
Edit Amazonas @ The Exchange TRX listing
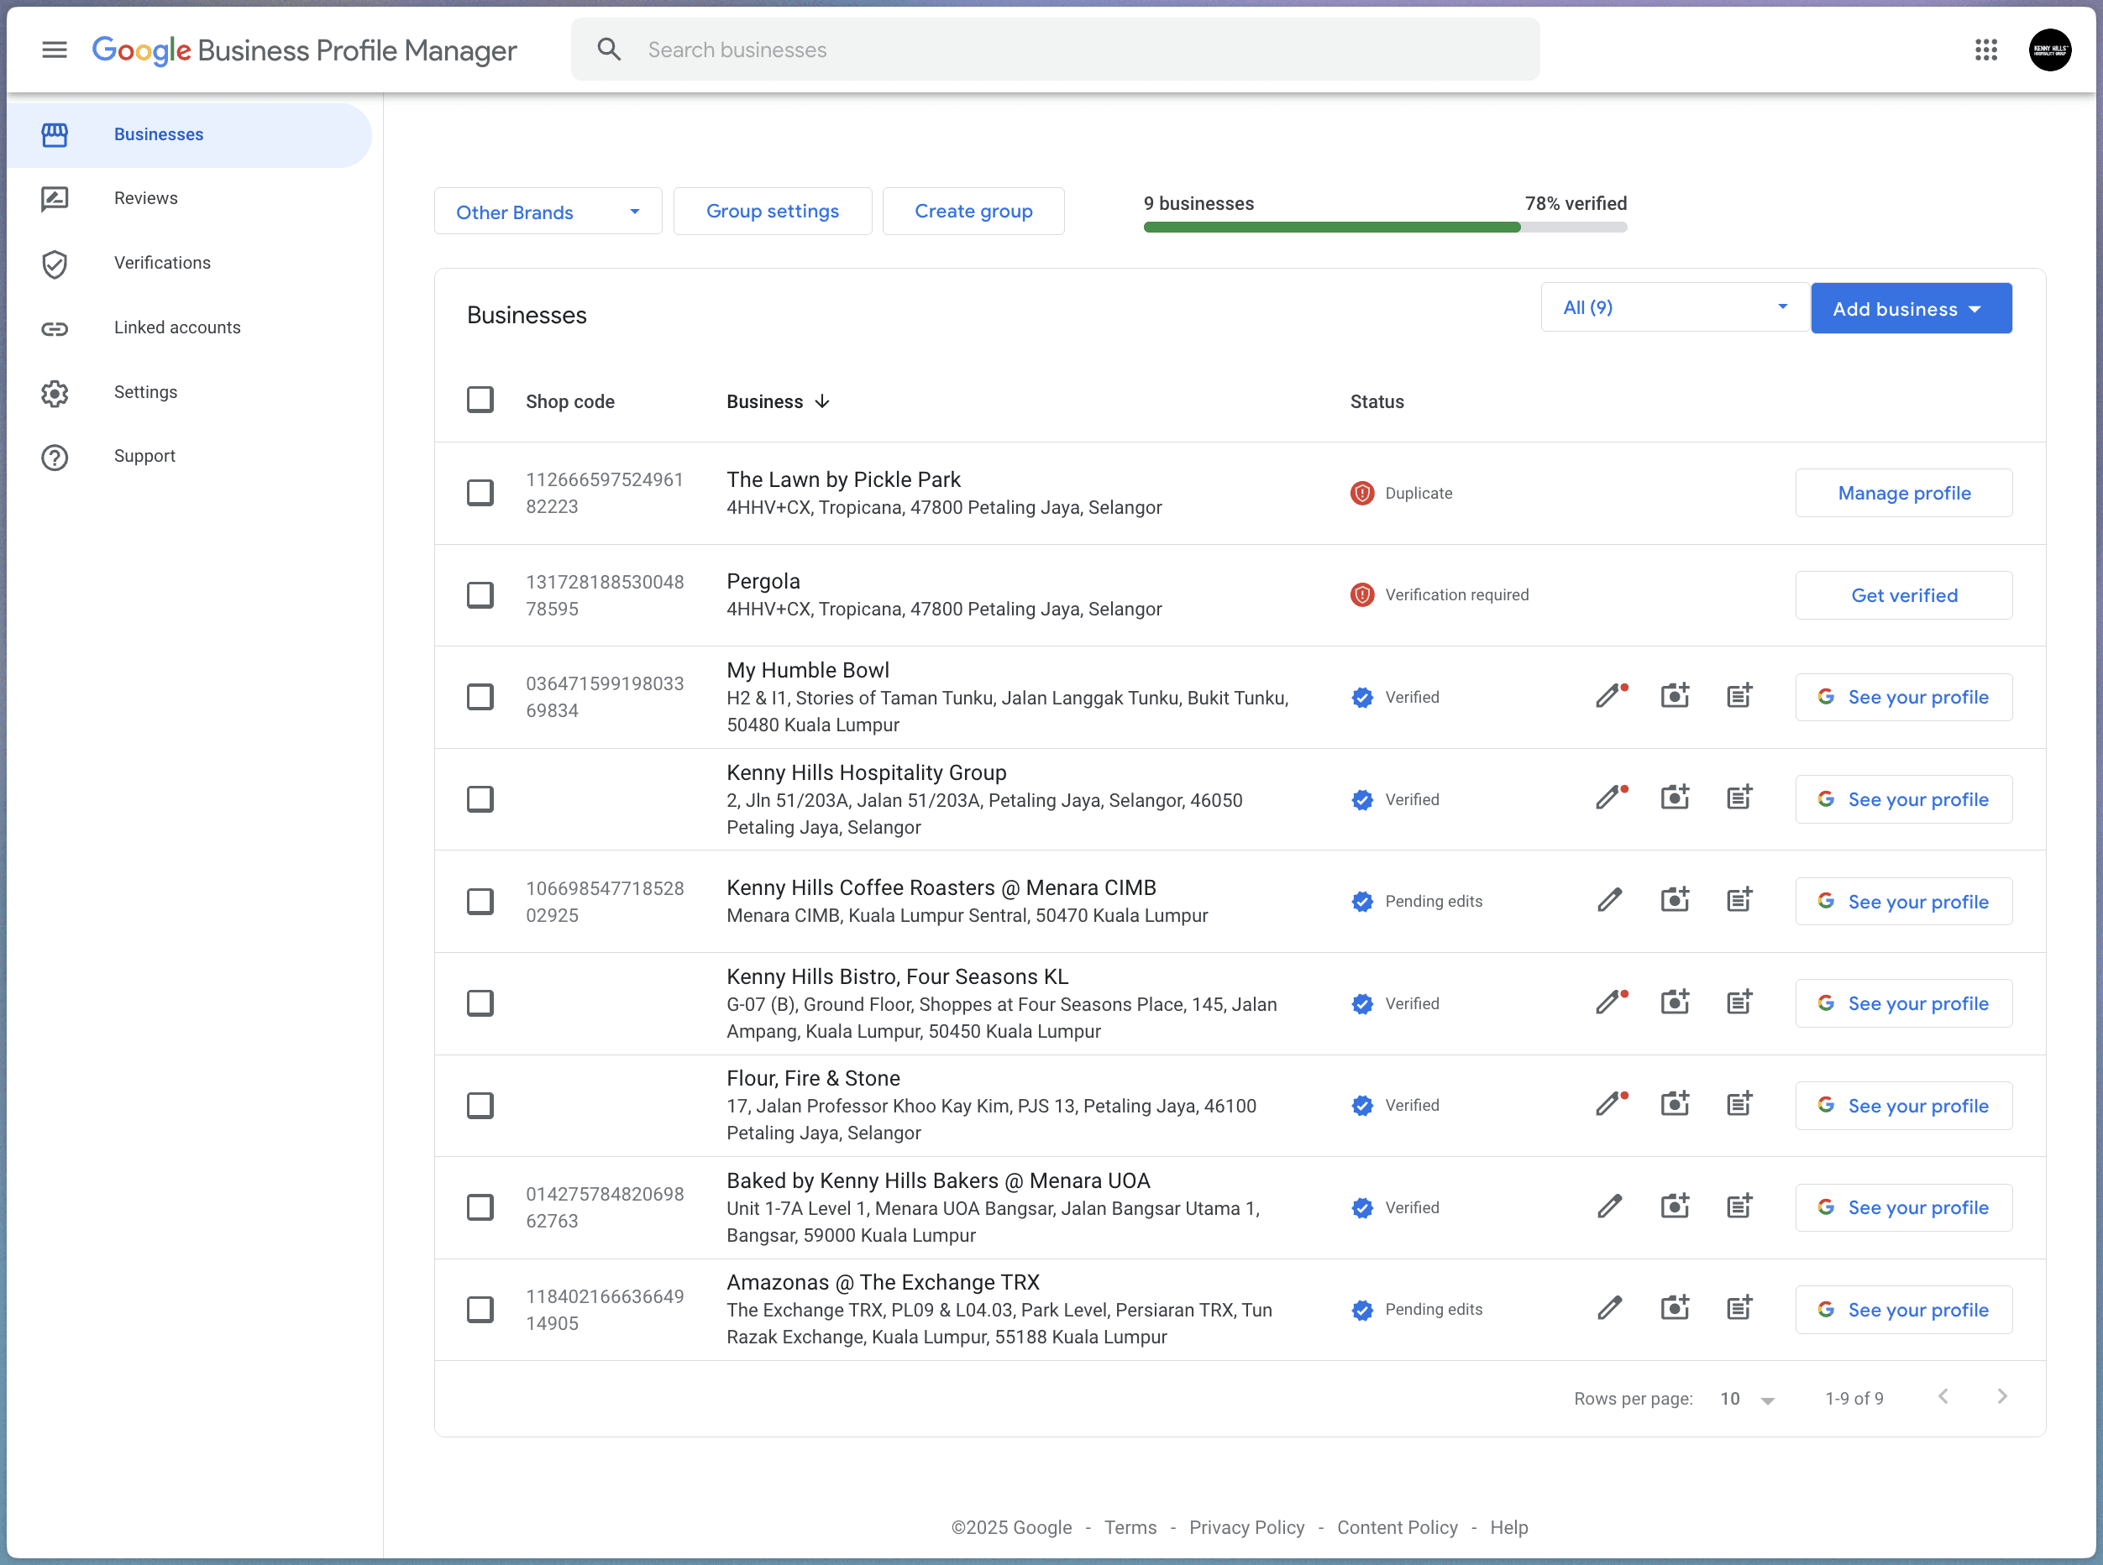[x=1609, y=1307]
